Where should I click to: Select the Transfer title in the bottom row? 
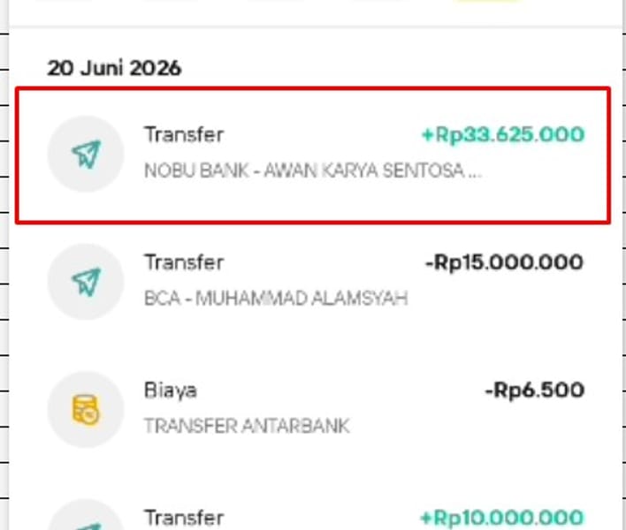184,518
